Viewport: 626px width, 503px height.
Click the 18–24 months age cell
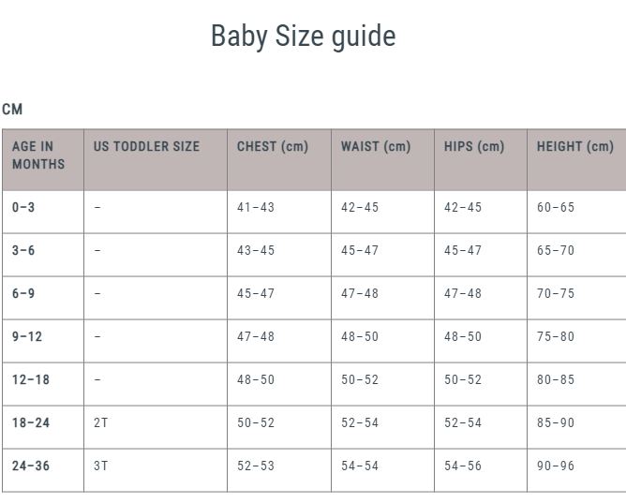click(x=31, y=423)
